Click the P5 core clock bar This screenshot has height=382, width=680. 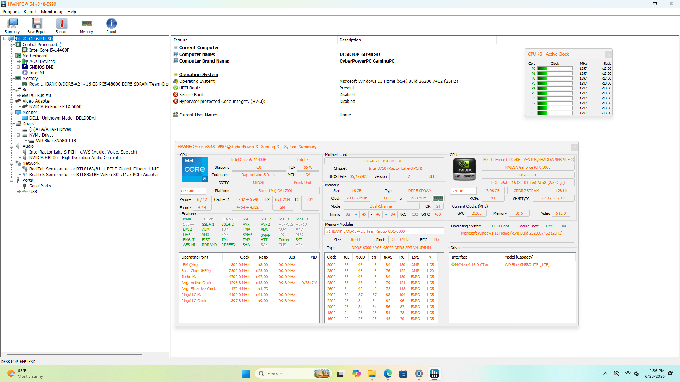tap(555, 93)
